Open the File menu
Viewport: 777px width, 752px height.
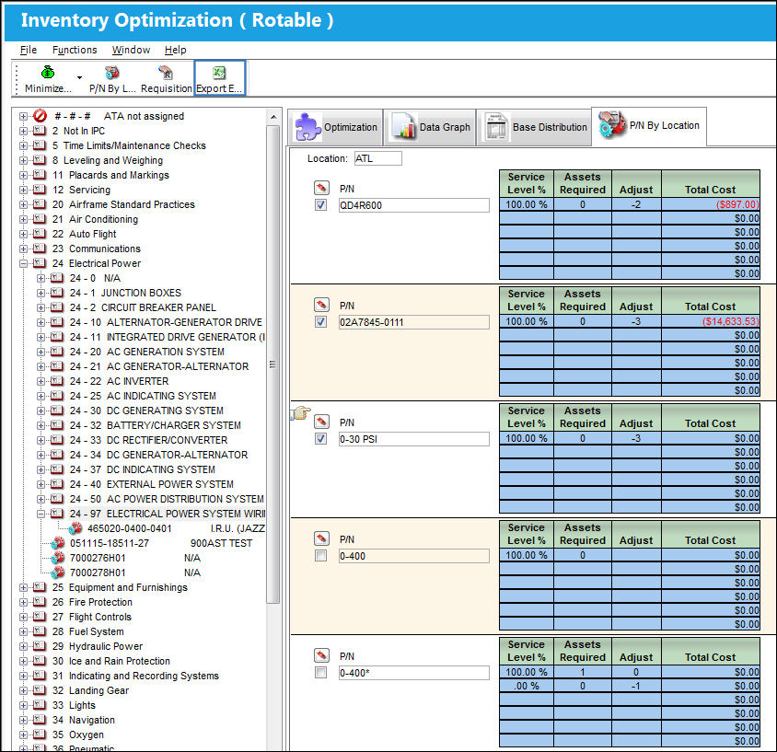[x=29, y=50]
